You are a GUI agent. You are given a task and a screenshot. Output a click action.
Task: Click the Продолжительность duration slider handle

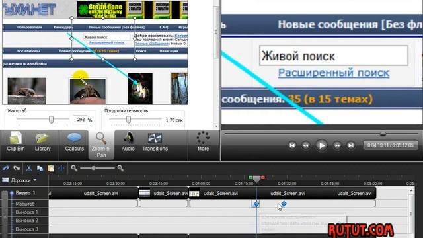point(128,120)
